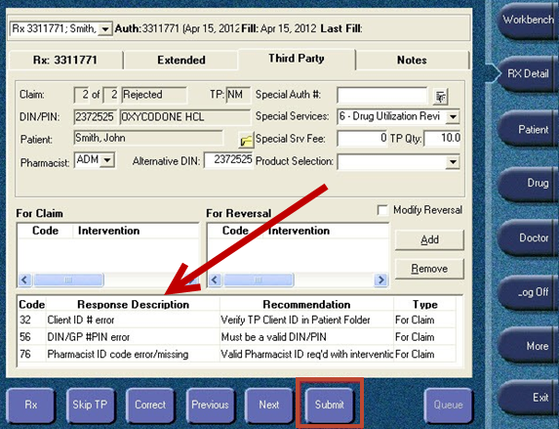Screen dimensions: 559x429
Task: Click the Remove button
Action: pyautogui.click(x=429, y=269)
